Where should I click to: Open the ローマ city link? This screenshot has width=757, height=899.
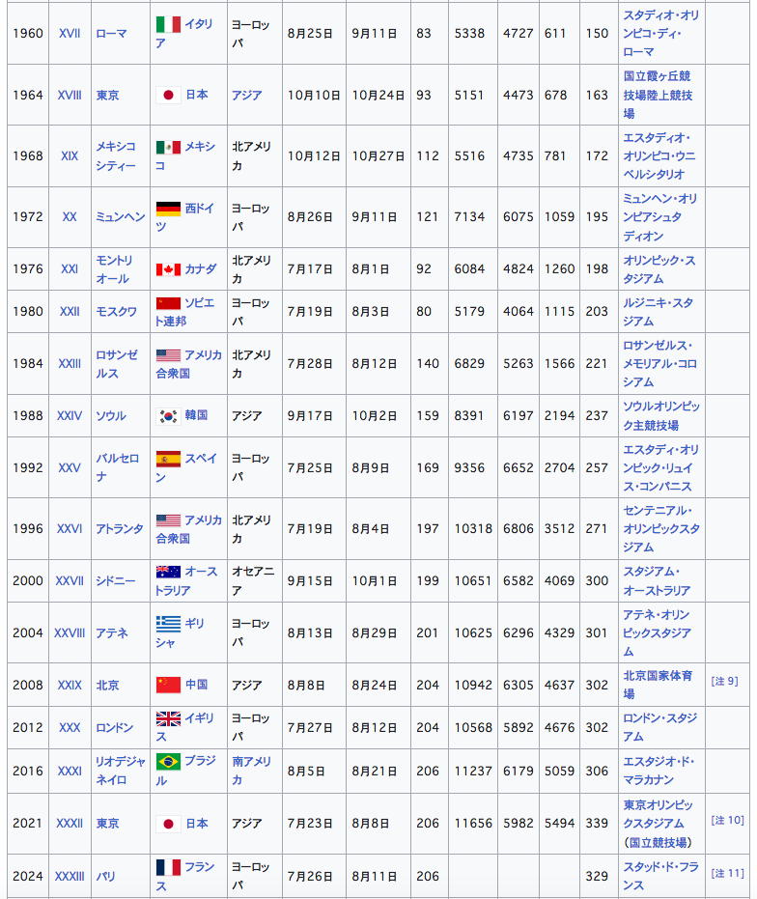pyautogui.click(x=111, y=33)
